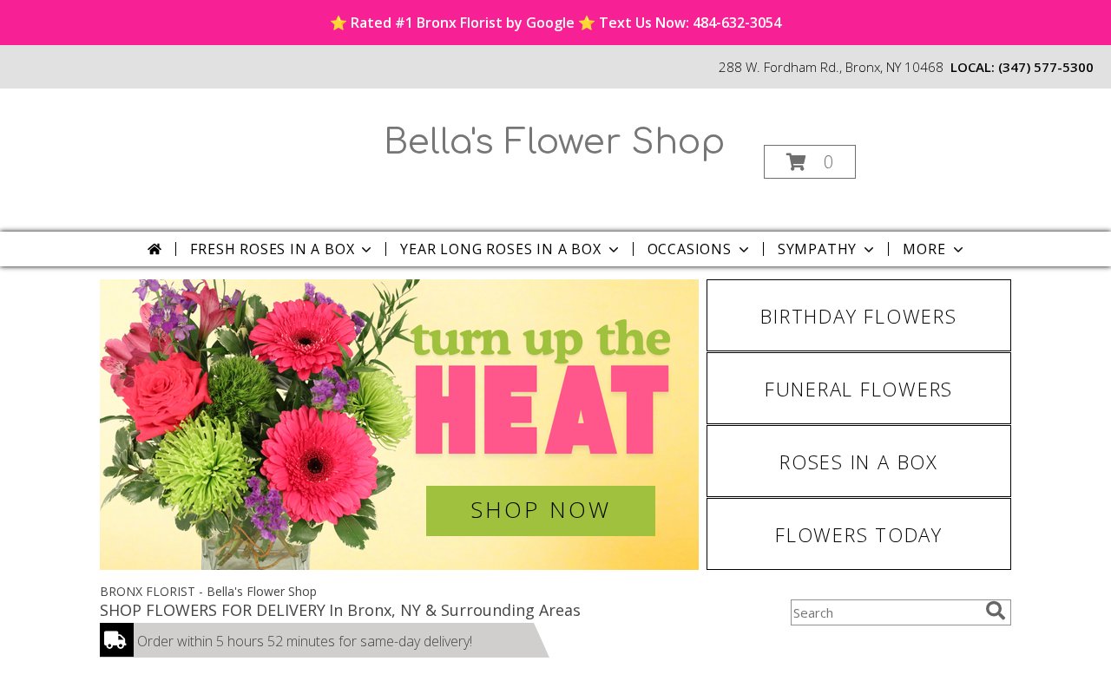
Task: Go to the Home icon in navigation
Action: click(154, 249)
